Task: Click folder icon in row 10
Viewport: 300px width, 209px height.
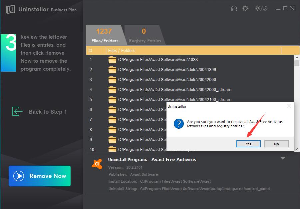Action: click(112, 149)
